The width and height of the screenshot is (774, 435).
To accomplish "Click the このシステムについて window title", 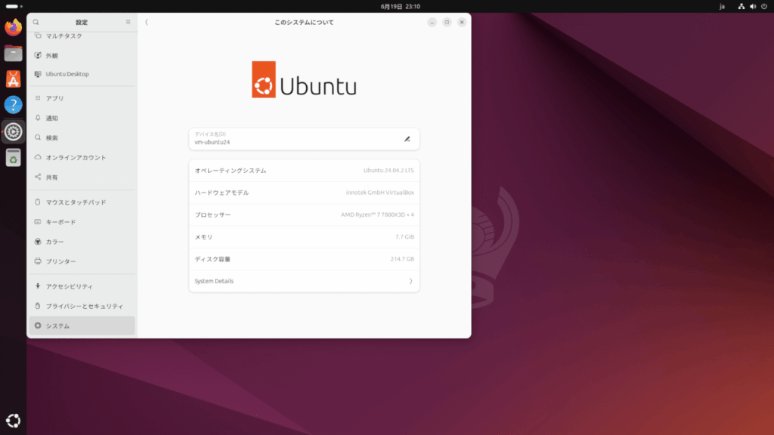I will [x=304, y=22].
